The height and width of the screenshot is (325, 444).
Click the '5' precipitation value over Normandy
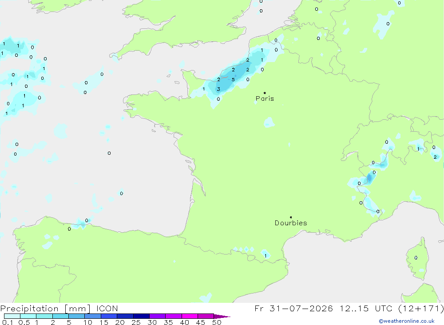point(233,79)
